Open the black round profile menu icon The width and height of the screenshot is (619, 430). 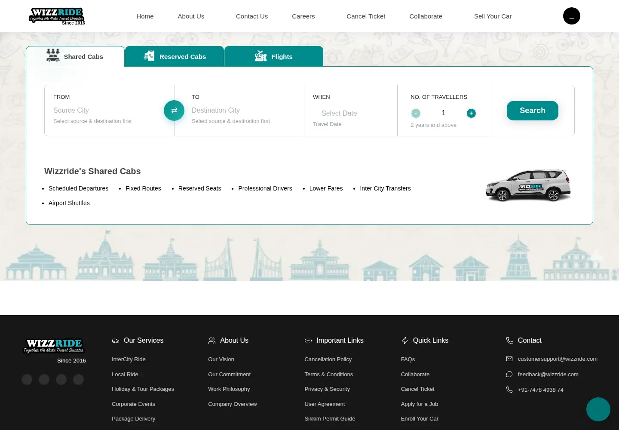pos(572,16)
